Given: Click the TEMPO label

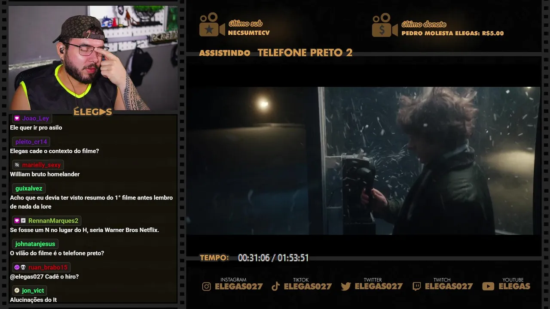Looking at the screenshot, I should (x=214, y=258).
